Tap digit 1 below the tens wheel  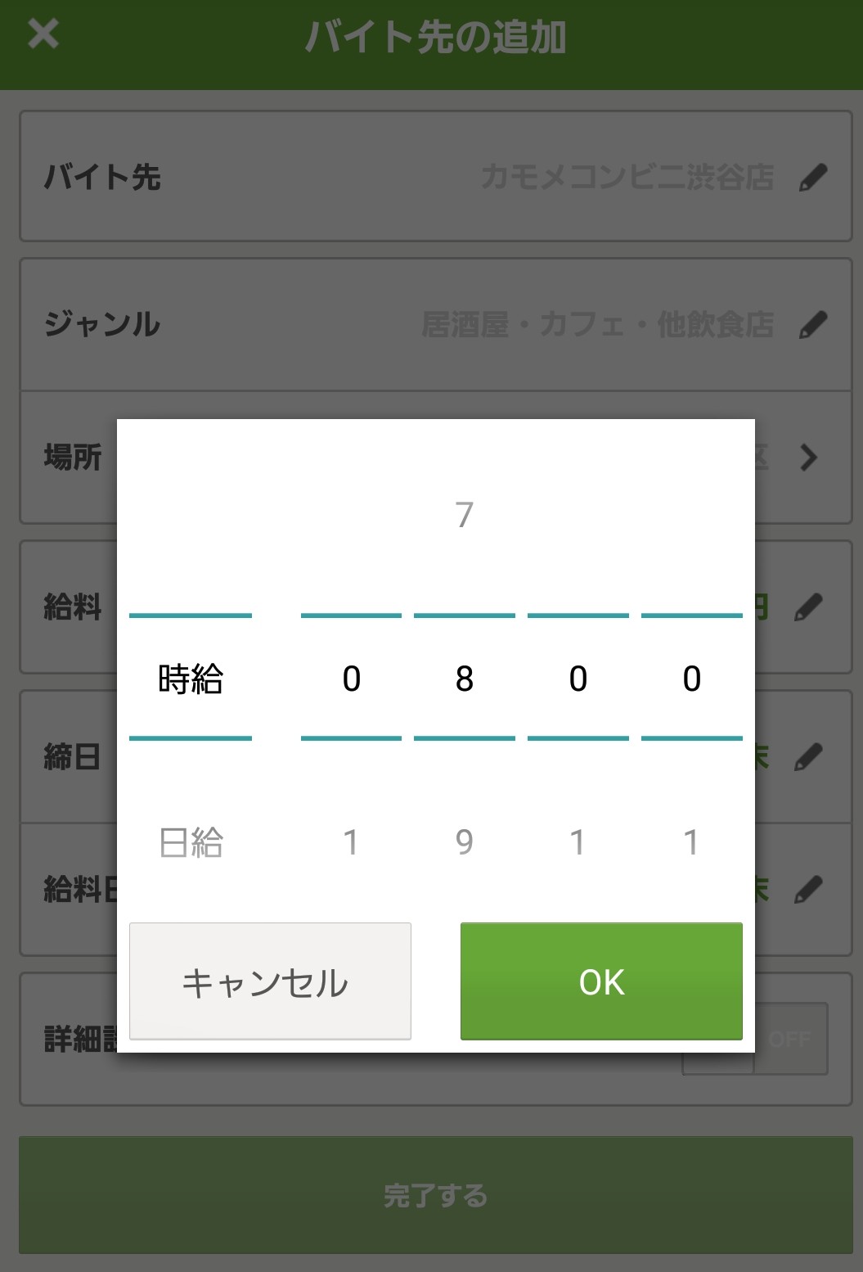coord(578,842)
